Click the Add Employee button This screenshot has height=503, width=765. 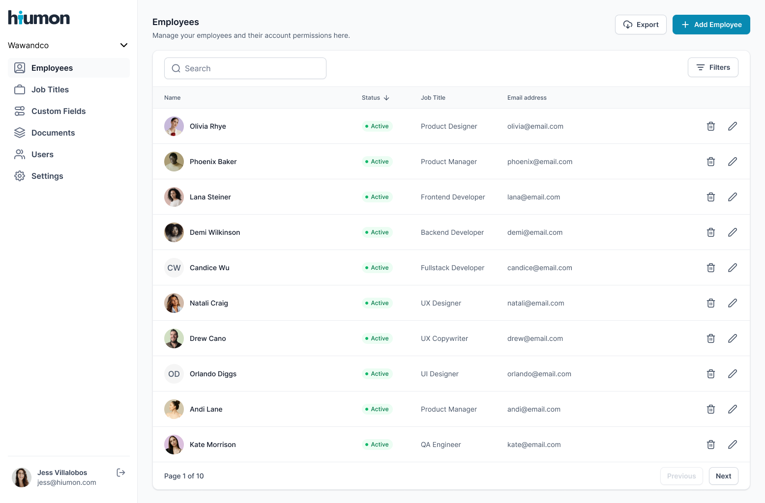click(x=711, y=25)
